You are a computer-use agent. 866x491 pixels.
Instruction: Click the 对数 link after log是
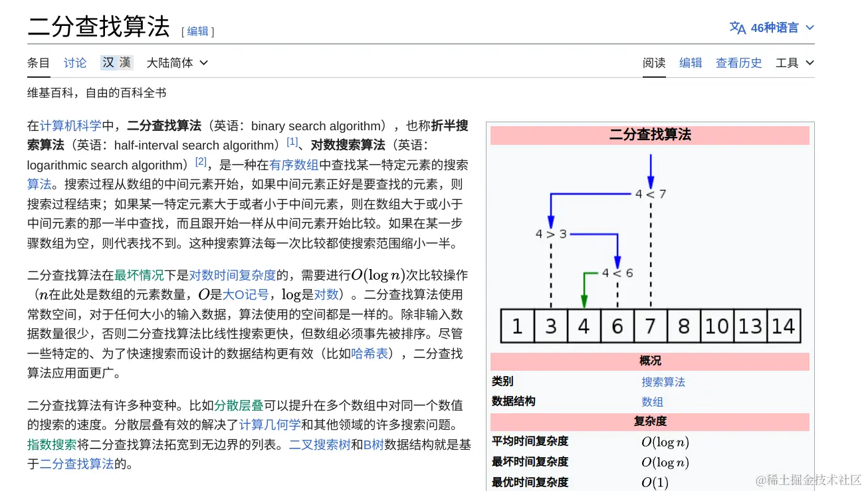[x=326, y=294]
